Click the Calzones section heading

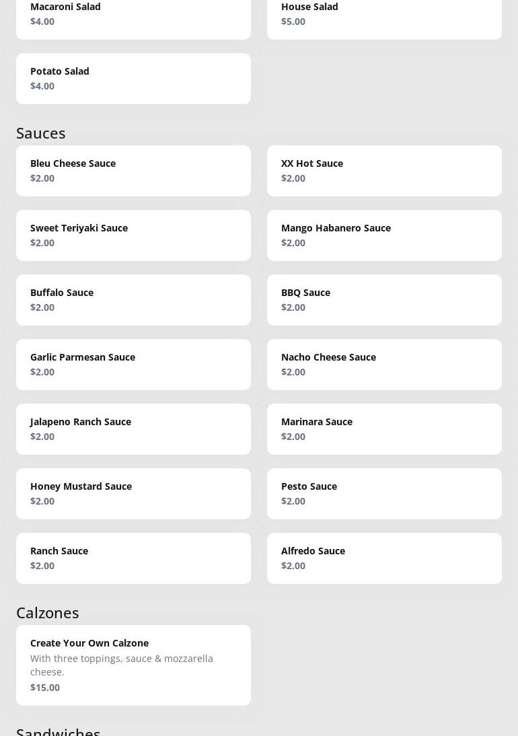pyautogui.click(x=48, y=613)
